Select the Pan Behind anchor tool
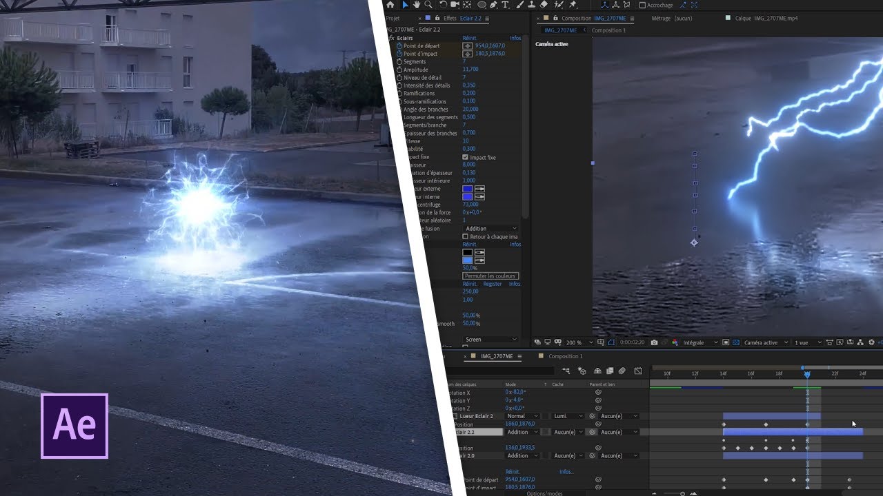The height and width of the screenshot is (496, 883). tap(467, 5)
